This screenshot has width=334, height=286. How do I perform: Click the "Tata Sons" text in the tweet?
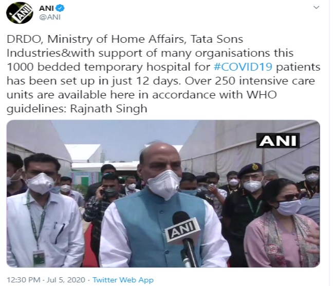click(217, 39)
